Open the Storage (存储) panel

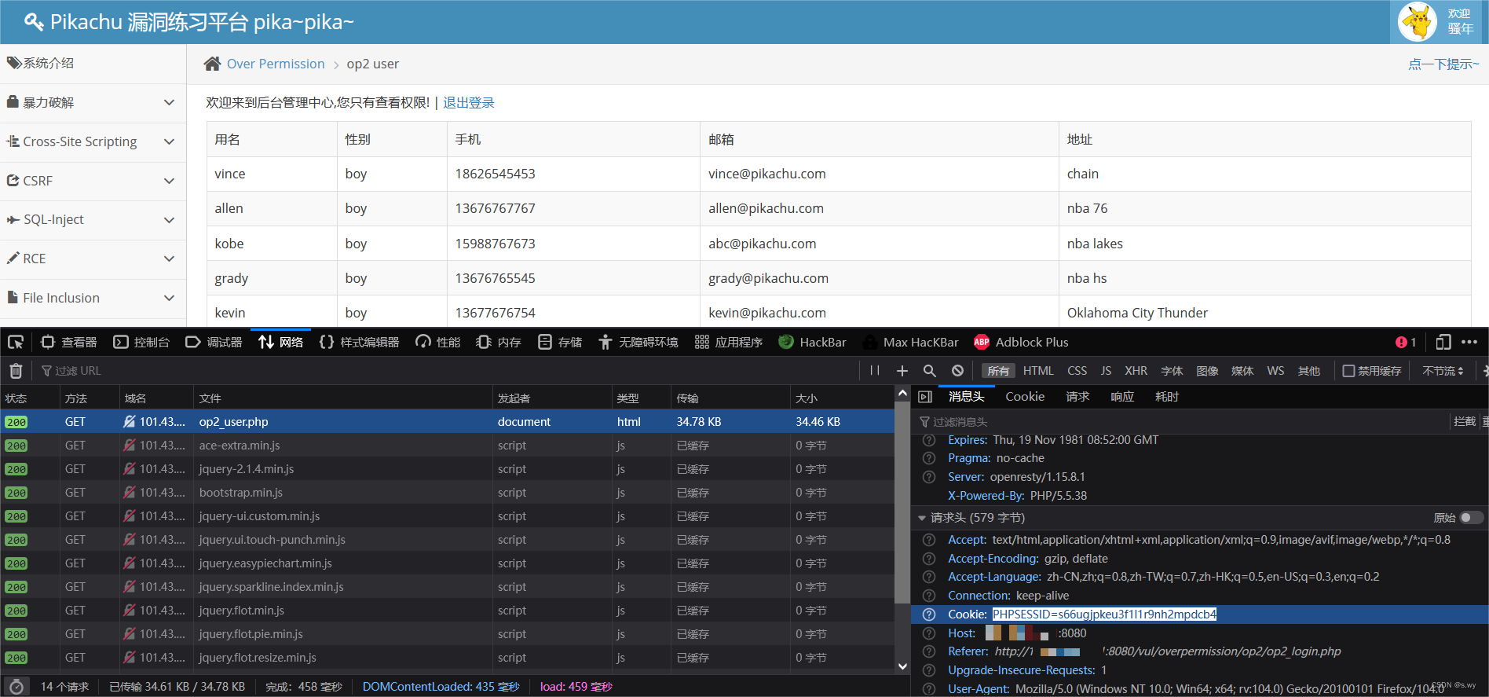(x=560, y=342)
